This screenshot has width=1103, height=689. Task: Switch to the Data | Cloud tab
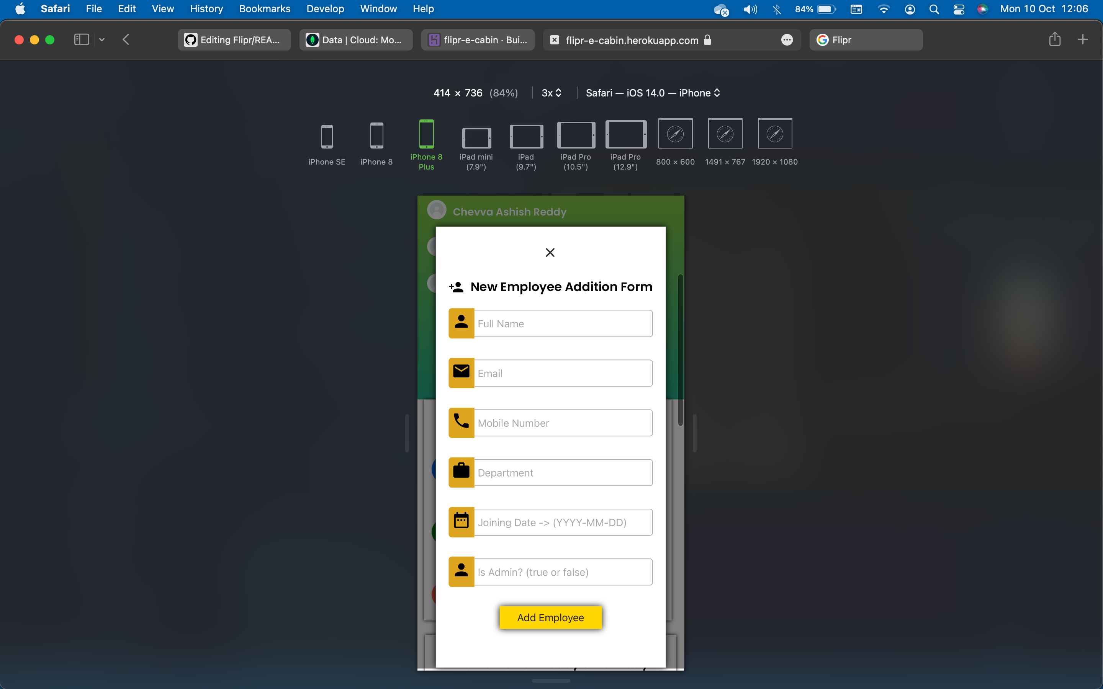point(356,40)
